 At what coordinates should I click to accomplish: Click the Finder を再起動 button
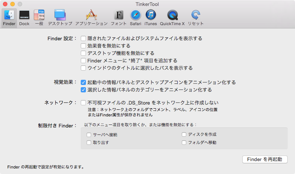tap(265, 159)
